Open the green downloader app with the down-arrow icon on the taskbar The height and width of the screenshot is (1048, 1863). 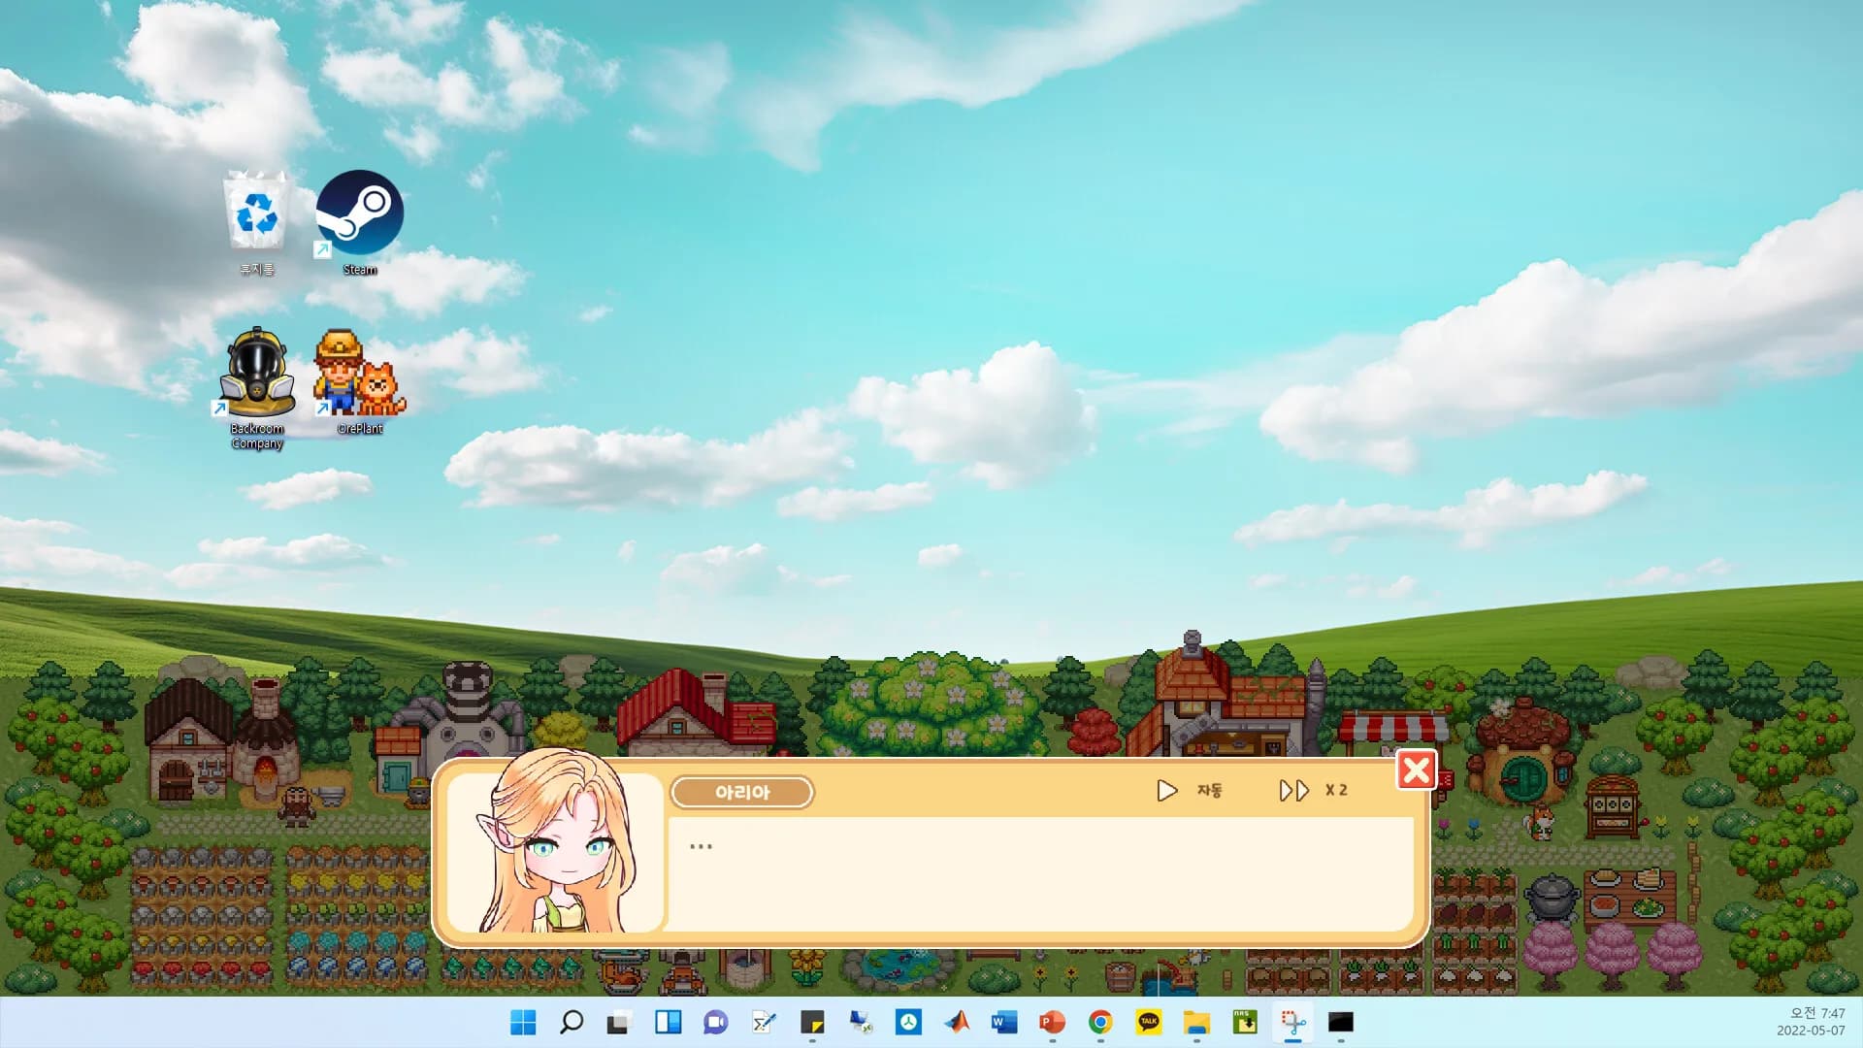(1245, 1022)
